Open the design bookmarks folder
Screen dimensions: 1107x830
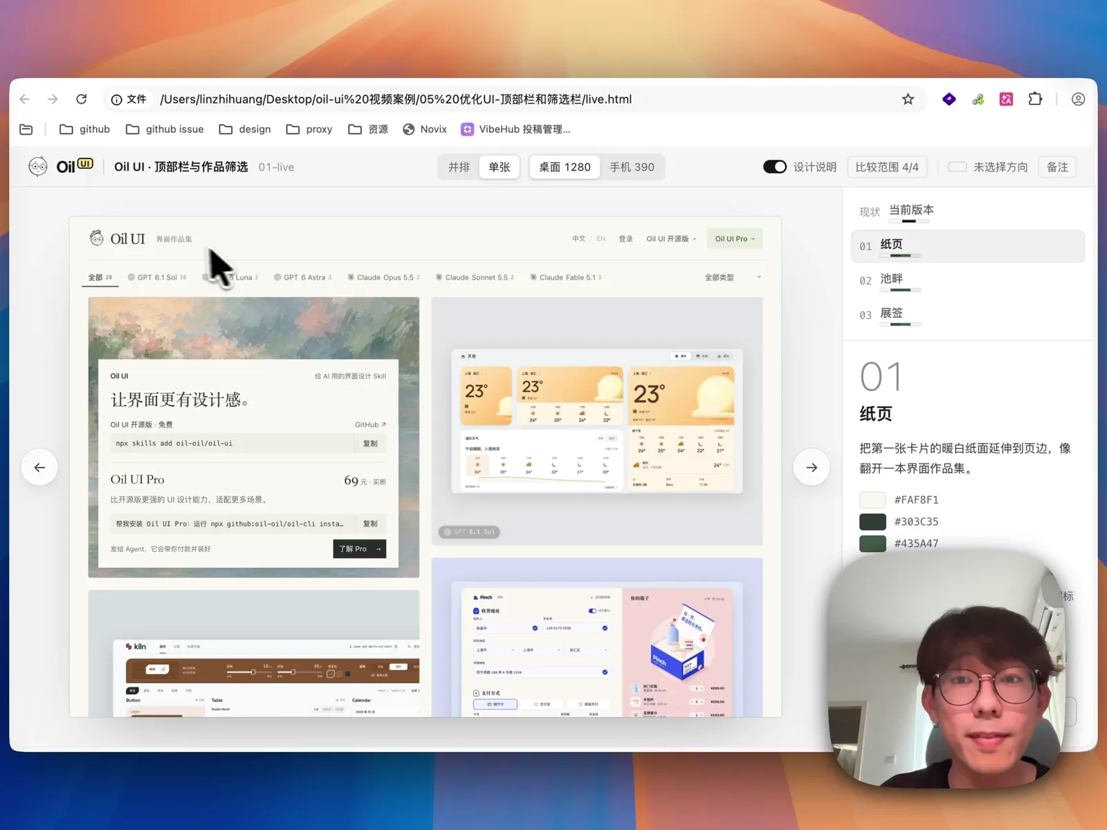coord(245,129)
